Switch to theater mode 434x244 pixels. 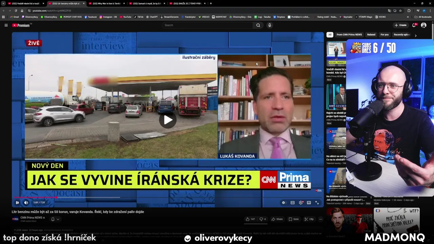tap(309, 203)
